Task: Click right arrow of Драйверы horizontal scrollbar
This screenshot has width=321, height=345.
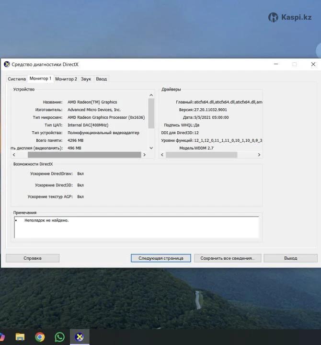Action: point(259,155)
